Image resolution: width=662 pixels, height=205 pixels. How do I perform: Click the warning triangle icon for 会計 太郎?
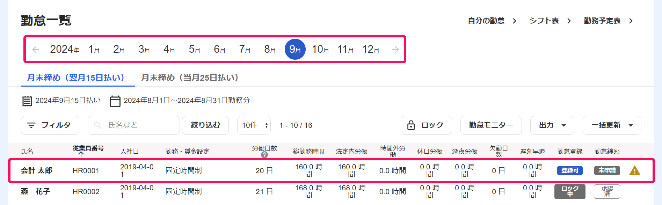click(634, 170)
